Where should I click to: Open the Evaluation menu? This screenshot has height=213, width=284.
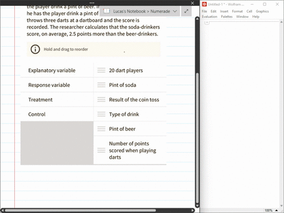click(209, 17)
